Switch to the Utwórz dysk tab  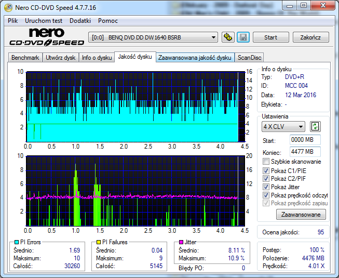[61, 58]
